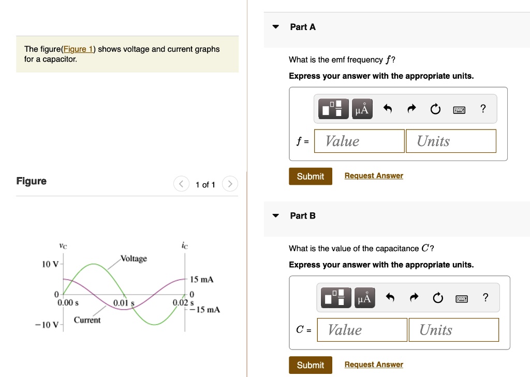Click undo arrow in Part A toolbar
The height and width of the screenshot is (377, 530).
click(x=388, y=109)
